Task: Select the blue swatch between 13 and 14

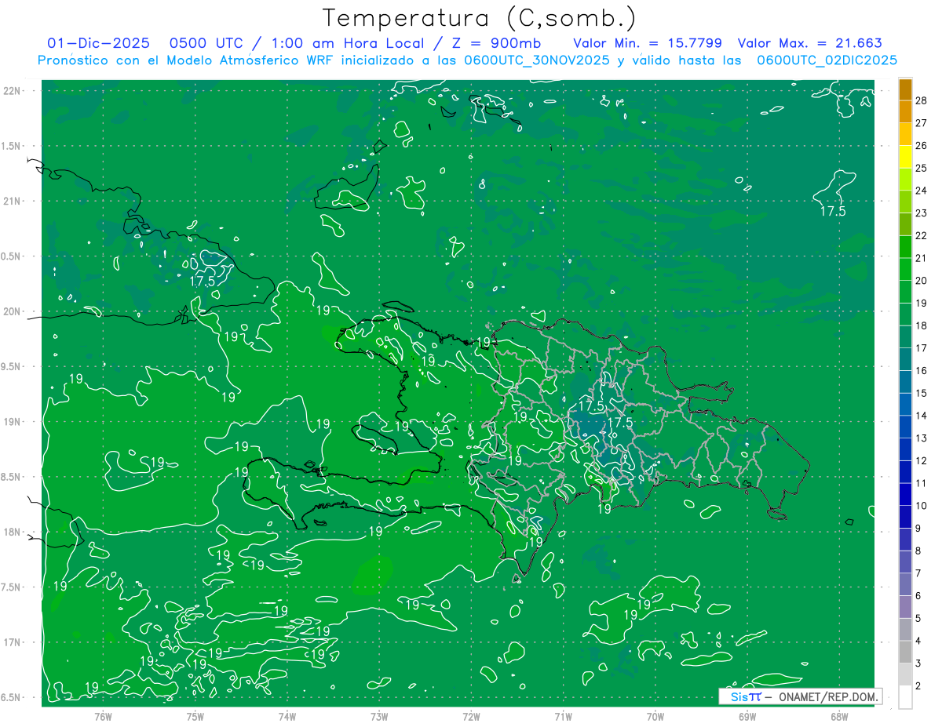Action: tap(906, 427)
